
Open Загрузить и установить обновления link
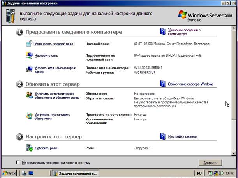point(52,117)
